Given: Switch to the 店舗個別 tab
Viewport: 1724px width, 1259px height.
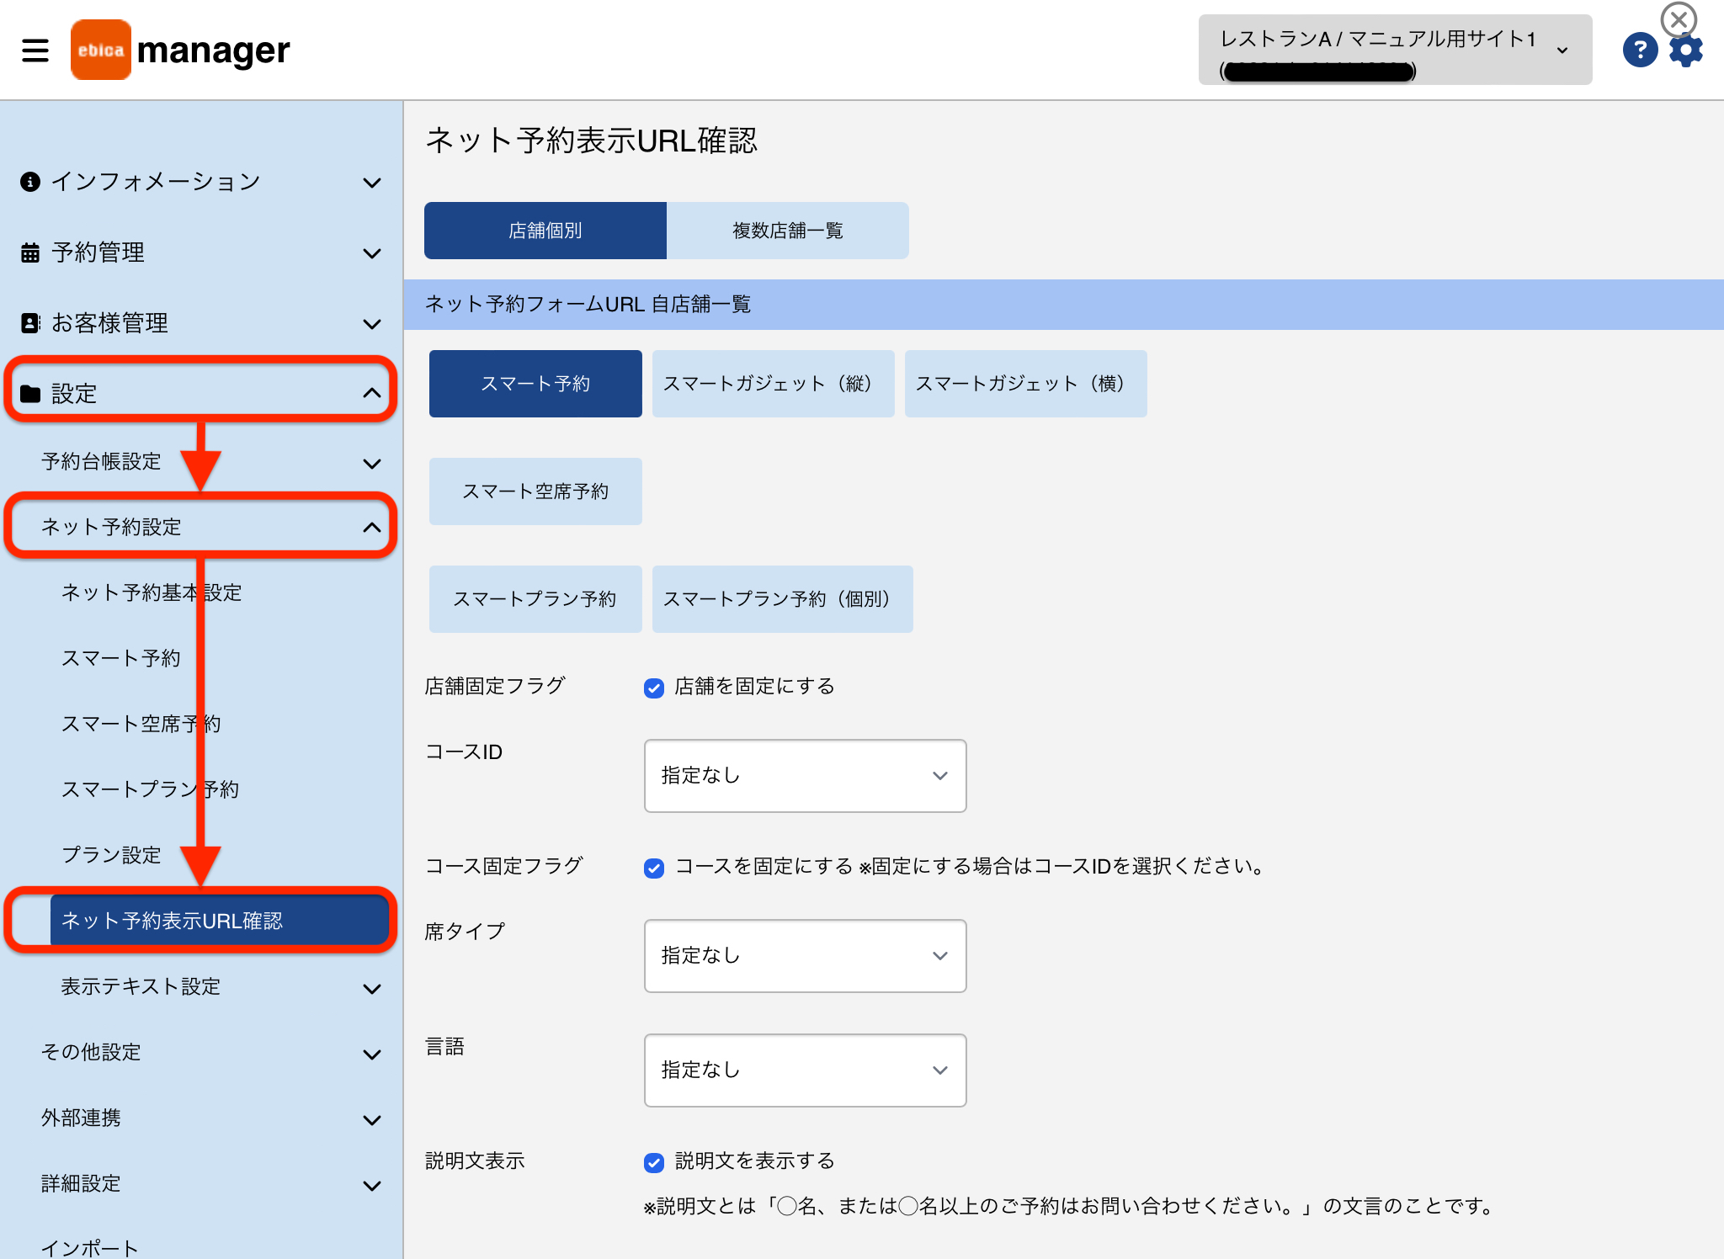Looking at the screenshot, I should tap(545, 231).
